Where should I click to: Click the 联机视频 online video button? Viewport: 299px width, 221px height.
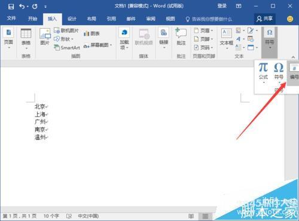click(x=144, y=37)
